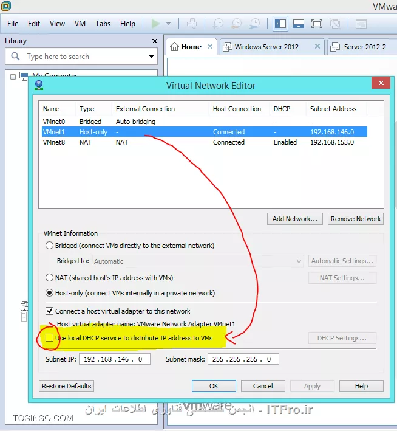
Task: Switch to the Home tab
Action: tap(191, 47)
